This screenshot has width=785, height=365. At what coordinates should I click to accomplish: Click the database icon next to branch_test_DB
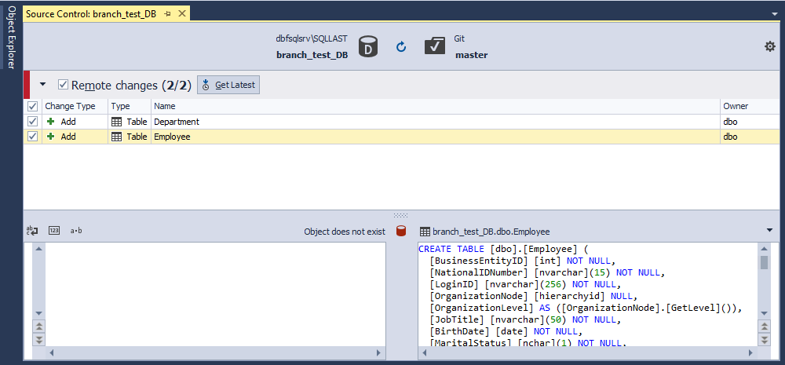[368, 46]
